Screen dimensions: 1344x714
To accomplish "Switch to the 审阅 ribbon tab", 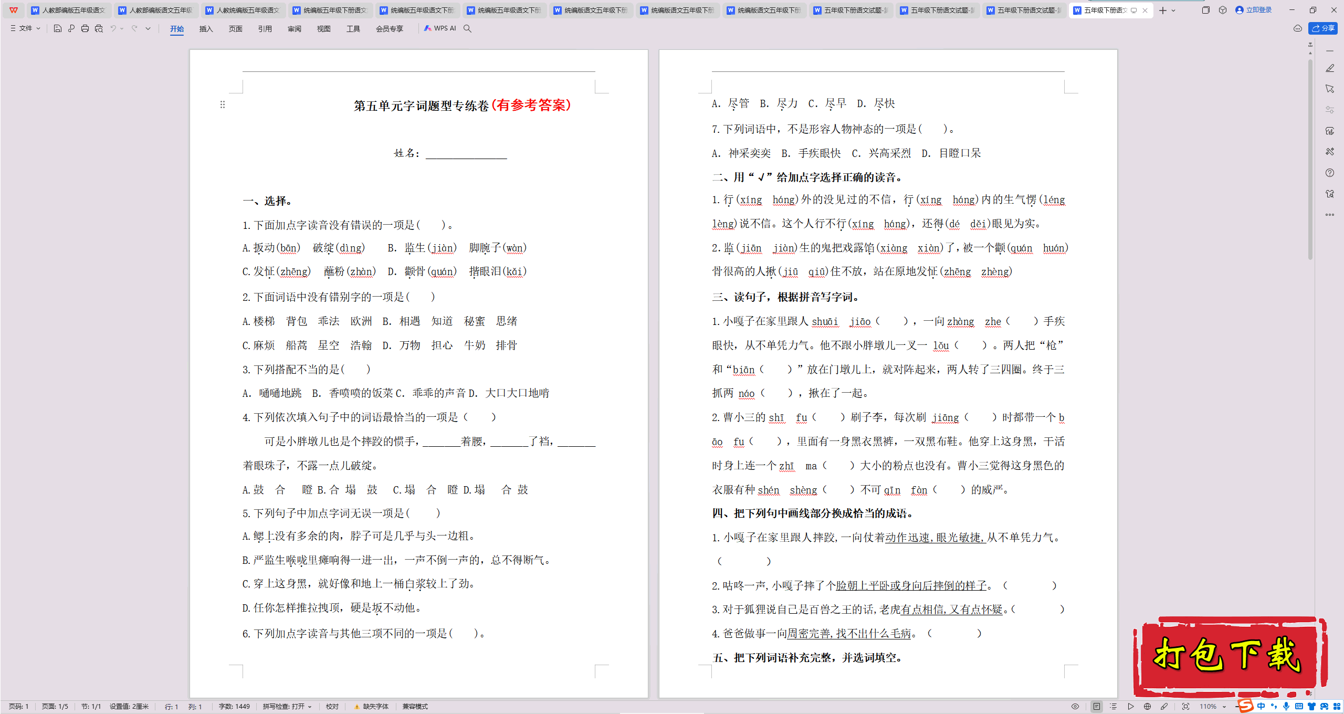I will pyautogui.click(x=295, y=28).
